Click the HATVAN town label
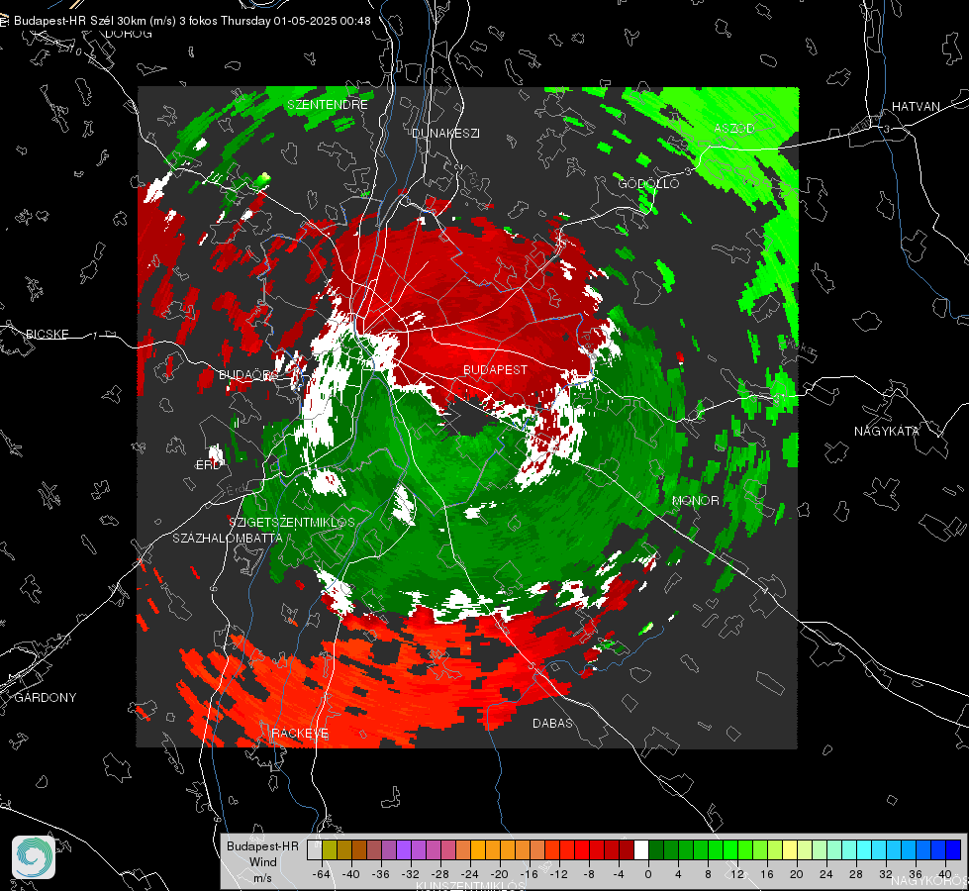Image resolution: width=969 pixels, height=891 pixels. click(x=916, y=106)
